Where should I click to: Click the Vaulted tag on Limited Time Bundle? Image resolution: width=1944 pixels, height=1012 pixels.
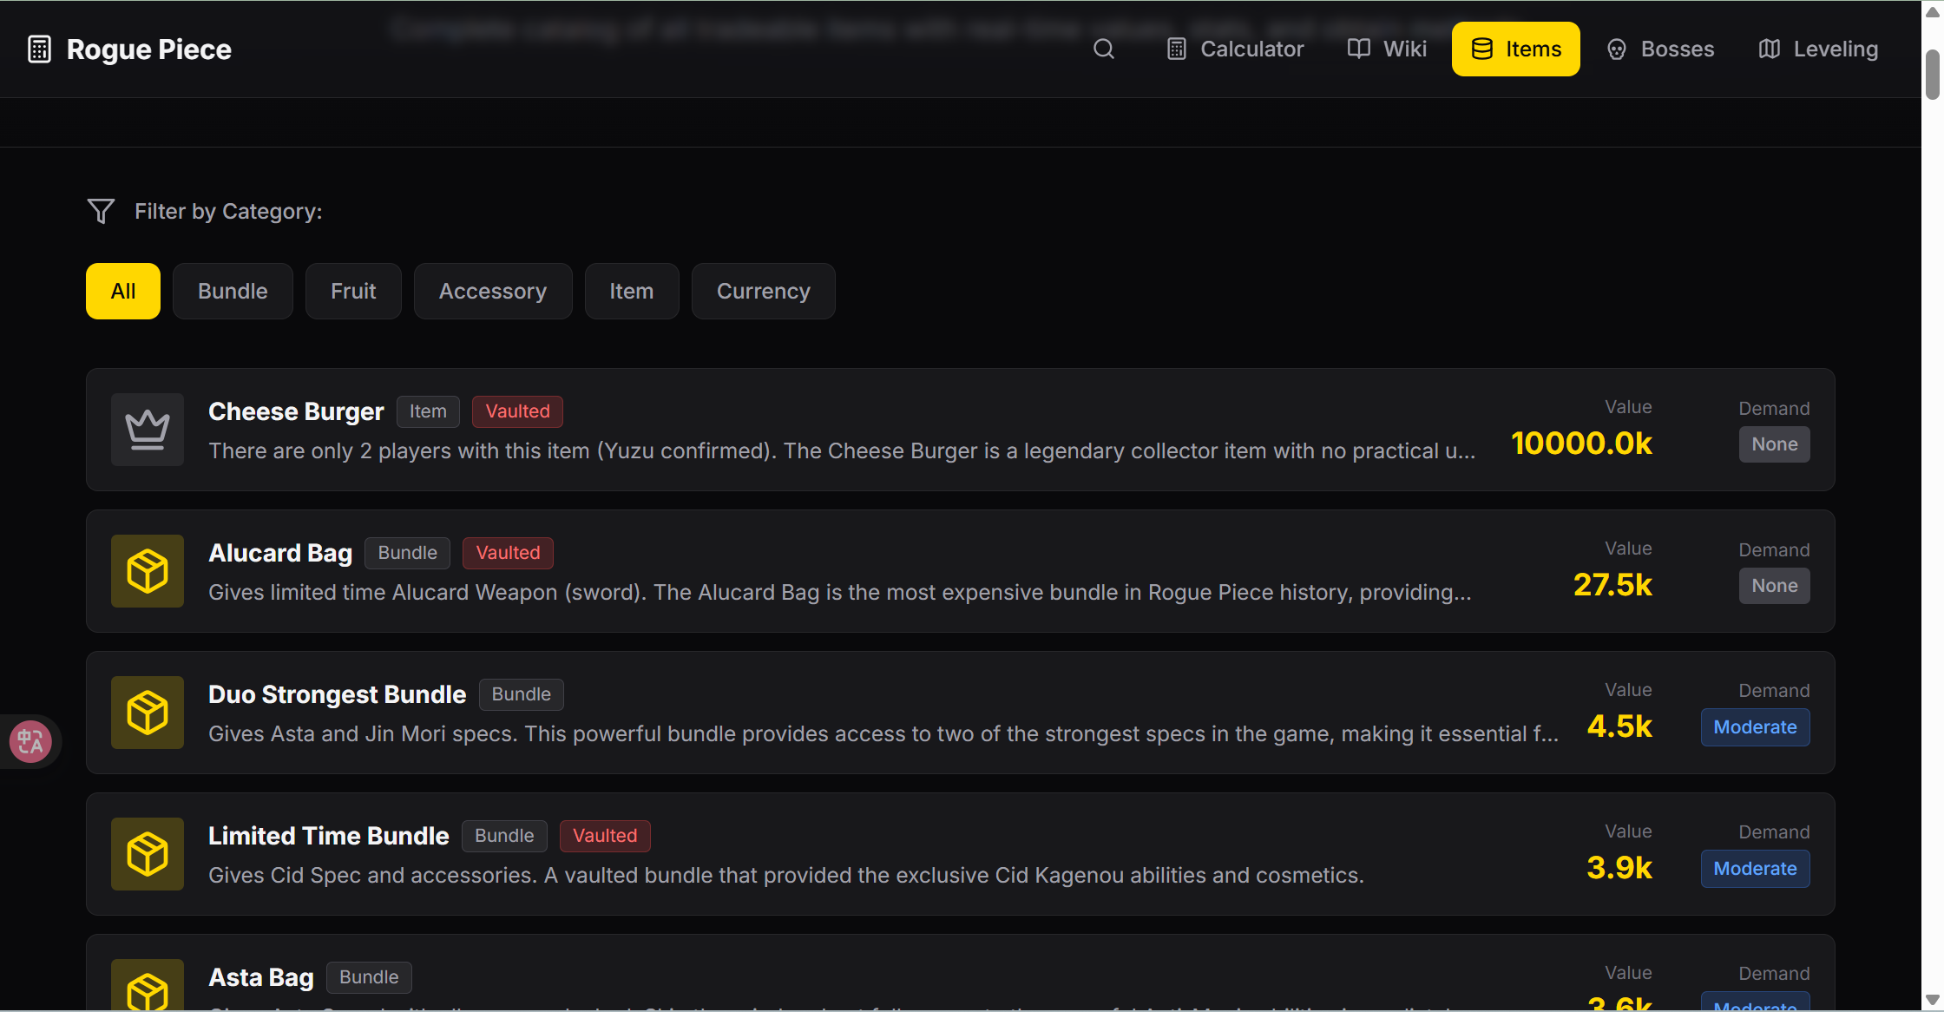coord(604,835)
